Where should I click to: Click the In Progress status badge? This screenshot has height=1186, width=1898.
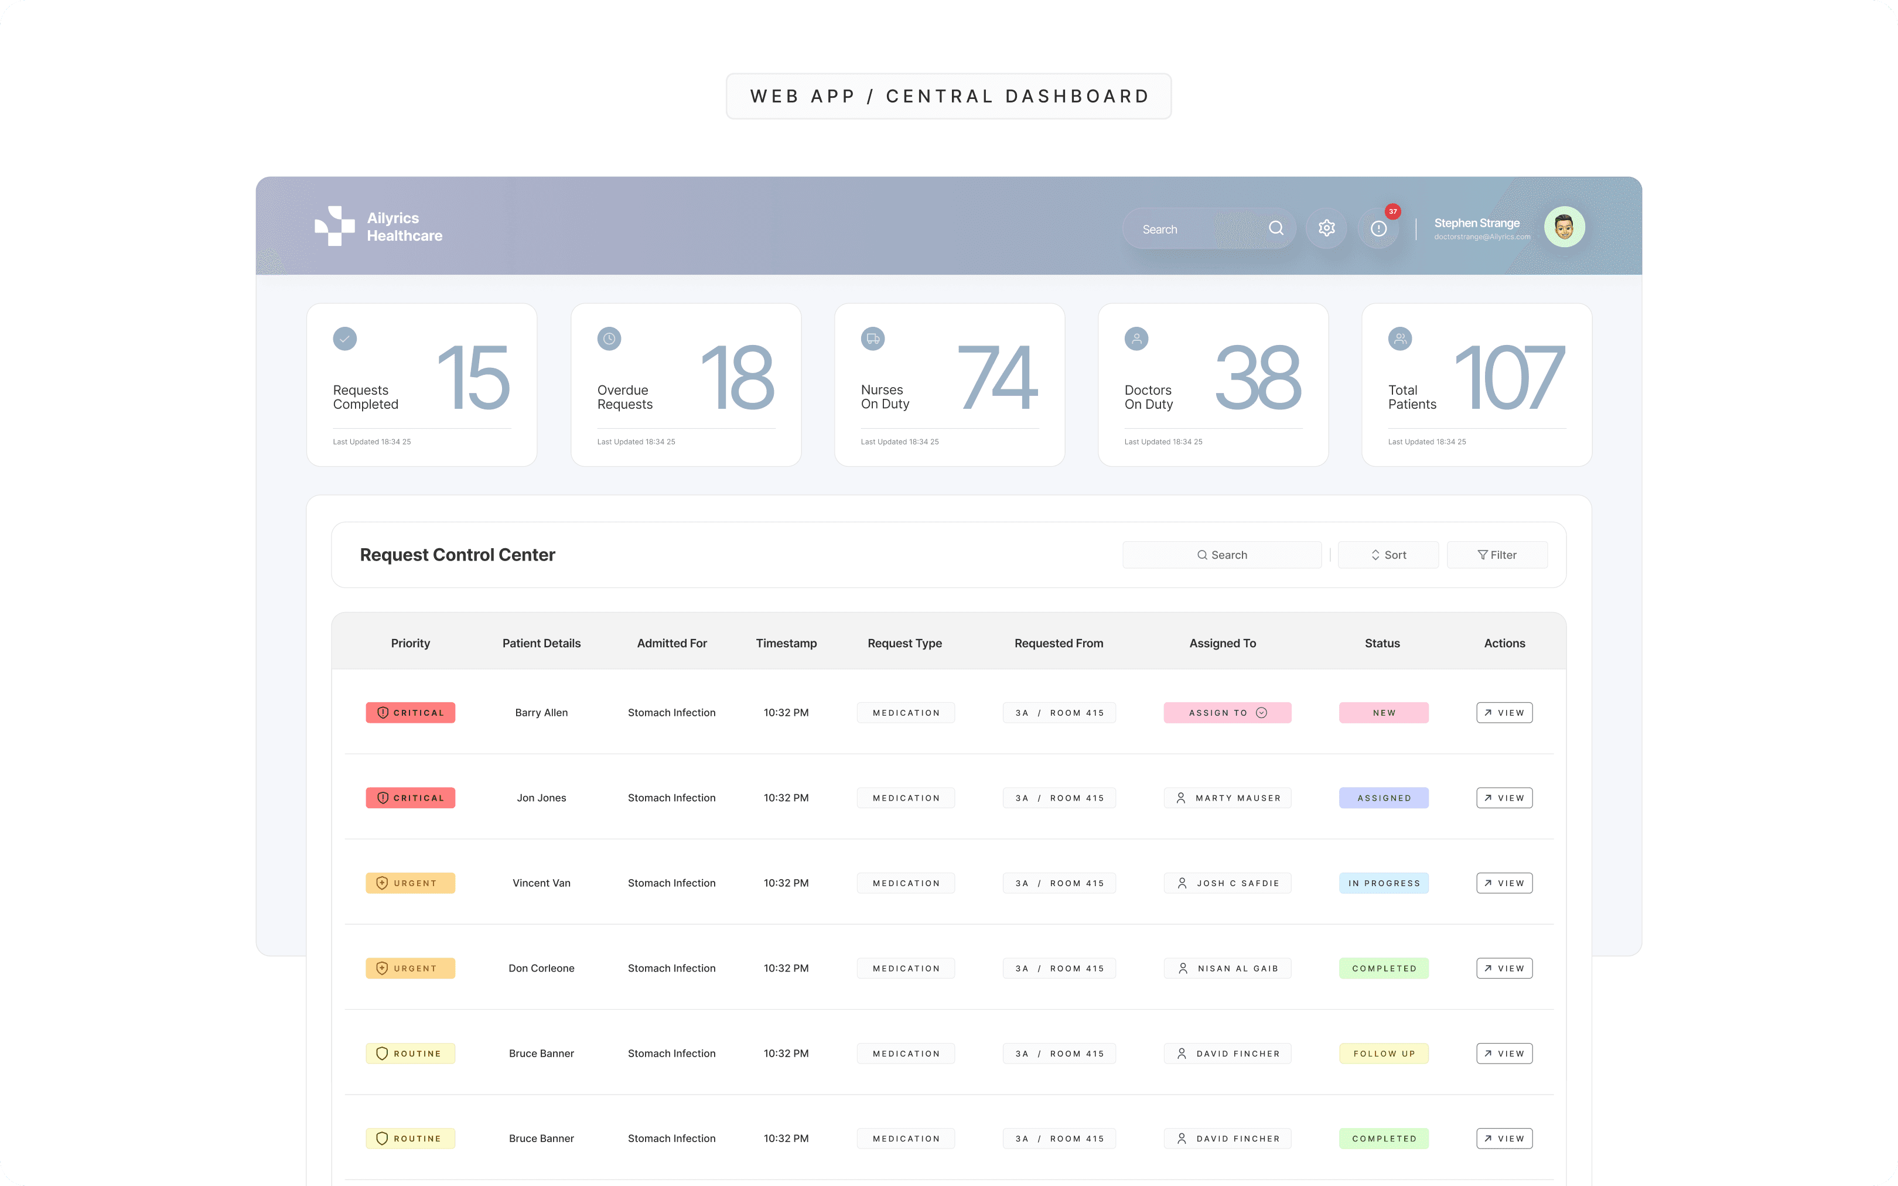pos(1384,883)
